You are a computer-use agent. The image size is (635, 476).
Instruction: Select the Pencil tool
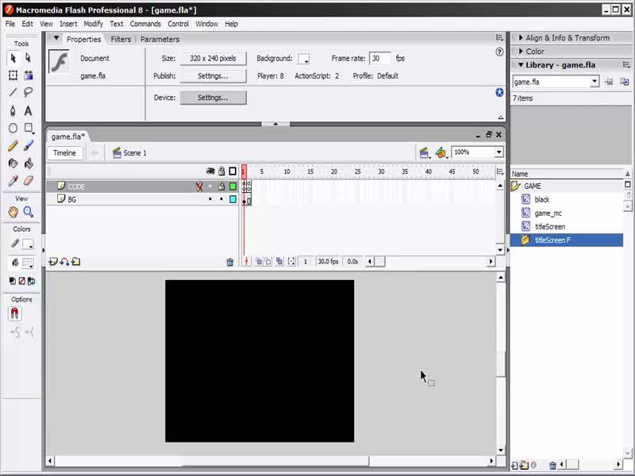tap(13, 146)
